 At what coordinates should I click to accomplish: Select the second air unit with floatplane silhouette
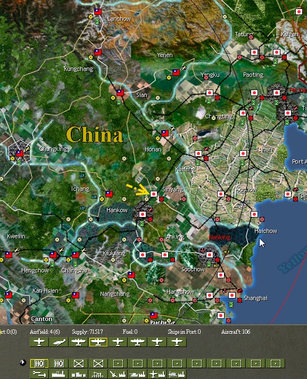(59, 342)
